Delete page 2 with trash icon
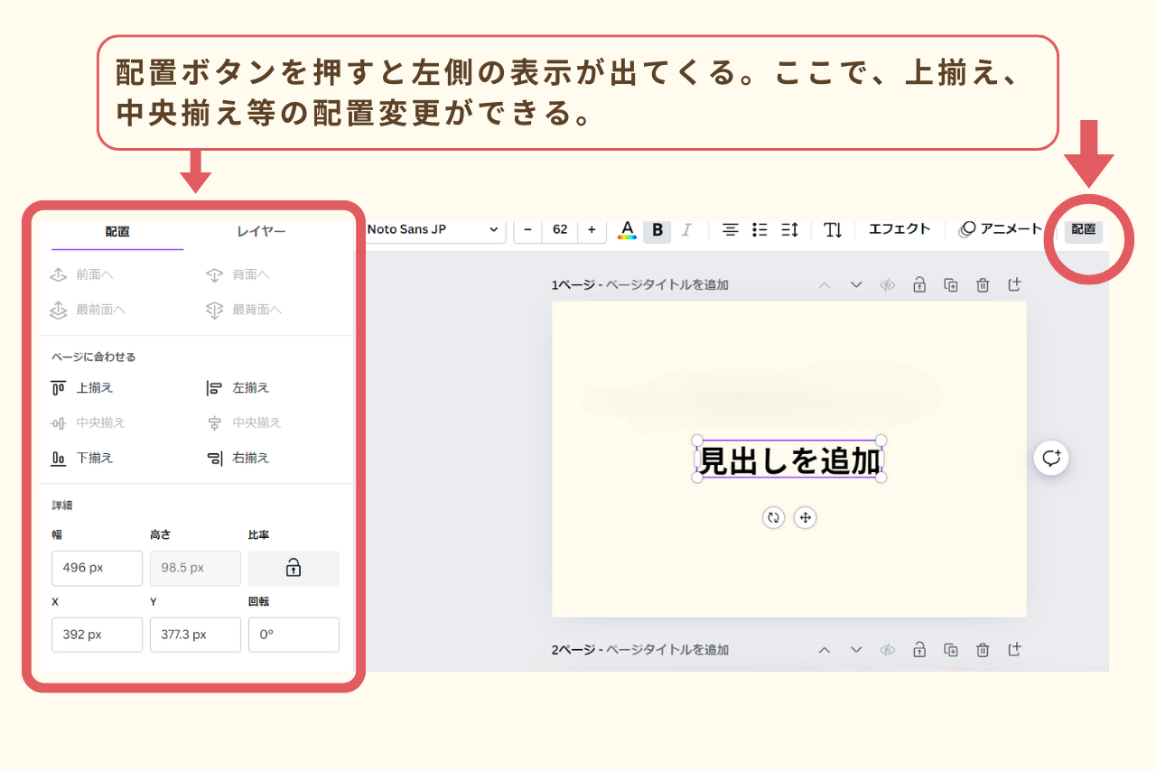The image size is (1156, 770). (983, 650)
